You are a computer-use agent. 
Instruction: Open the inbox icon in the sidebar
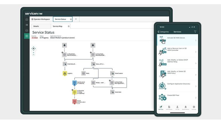click(x=27, y=30)
